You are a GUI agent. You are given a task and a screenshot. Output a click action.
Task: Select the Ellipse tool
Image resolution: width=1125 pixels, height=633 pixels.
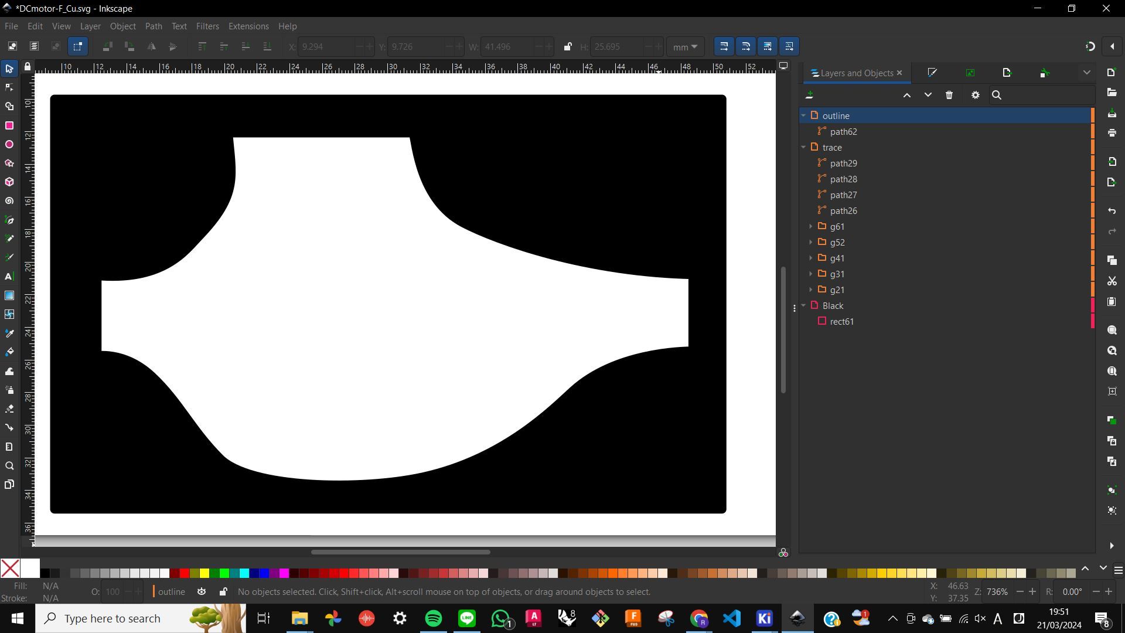[9, 144]
